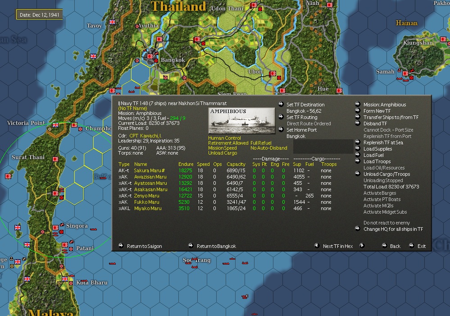Click Japanese flag icon at Ubon

pos(273,74)
